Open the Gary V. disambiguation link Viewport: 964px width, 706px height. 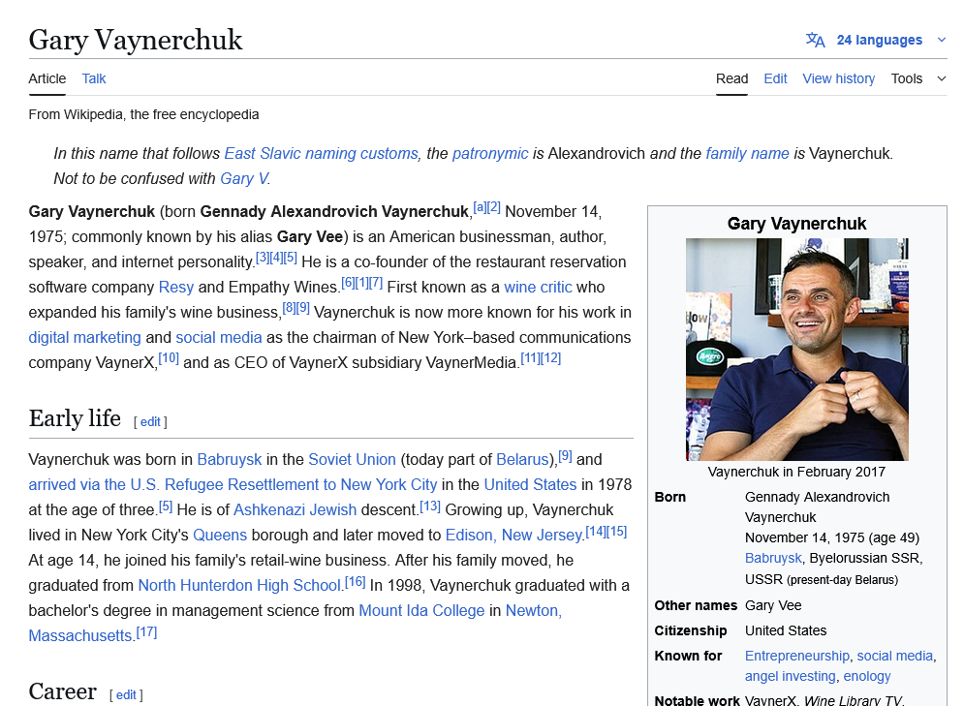click(x=244, y=179)
